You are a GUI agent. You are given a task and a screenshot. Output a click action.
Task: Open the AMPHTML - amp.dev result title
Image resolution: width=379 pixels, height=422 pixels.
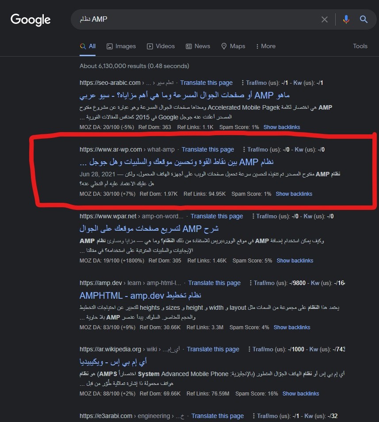[x=140, y=296]
